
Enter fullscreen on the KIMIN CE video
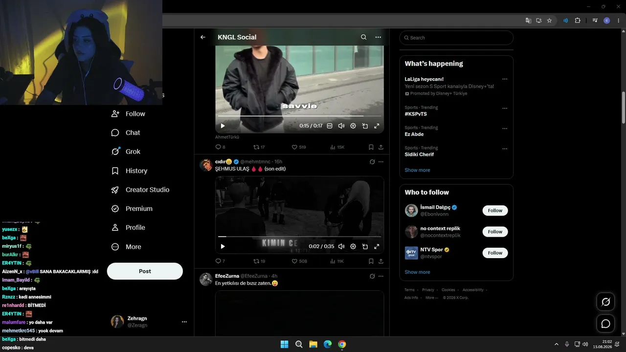click(377, 246)
